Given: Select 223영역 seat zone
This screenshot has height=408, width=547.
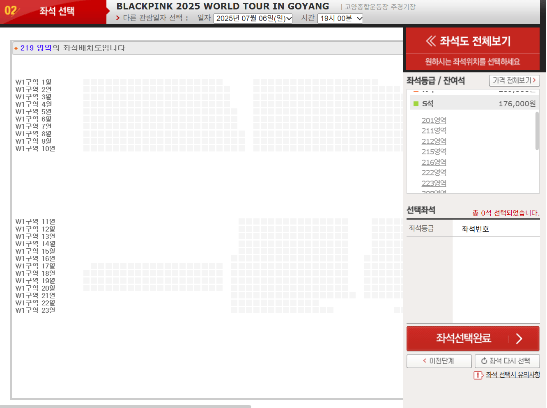Looking at the screenshot, I should tap(434, 183).
